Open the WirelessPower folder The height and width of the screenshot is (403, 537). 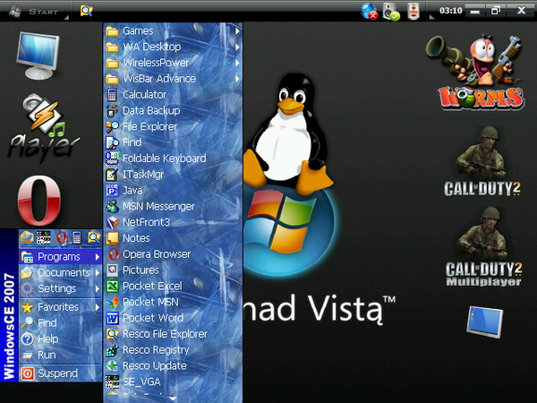[x=173, y=63]
